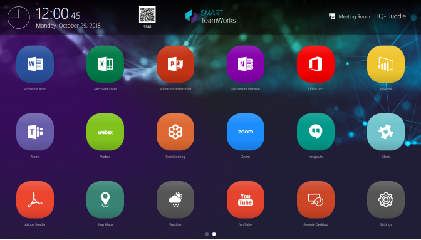
Task: Click the QR code labeled 9248
Action: tap(147, 14)
